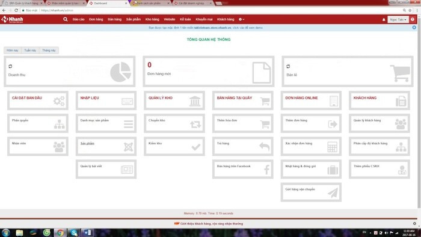421x237 pixels.
Task: Click the paper plane icon in Gửi hàng vận chuyển
Action: 333,192
